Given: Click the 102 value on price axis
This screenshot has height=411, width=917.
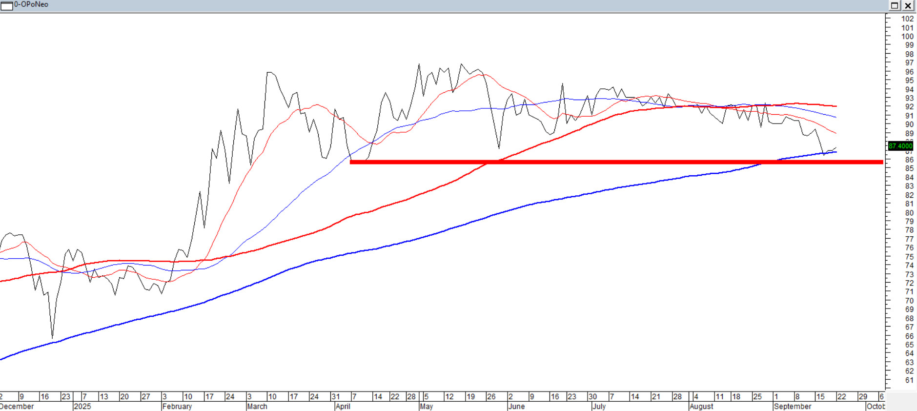Looking at the screenshot, I should click(907, 19).
